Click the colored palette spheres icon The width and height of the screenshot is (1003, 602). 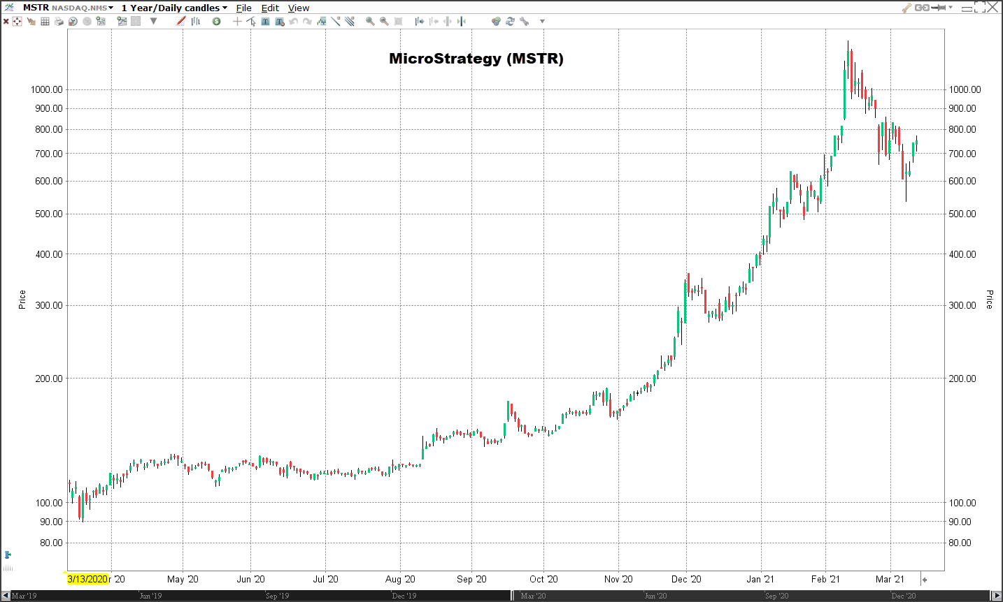pos(496,21)
